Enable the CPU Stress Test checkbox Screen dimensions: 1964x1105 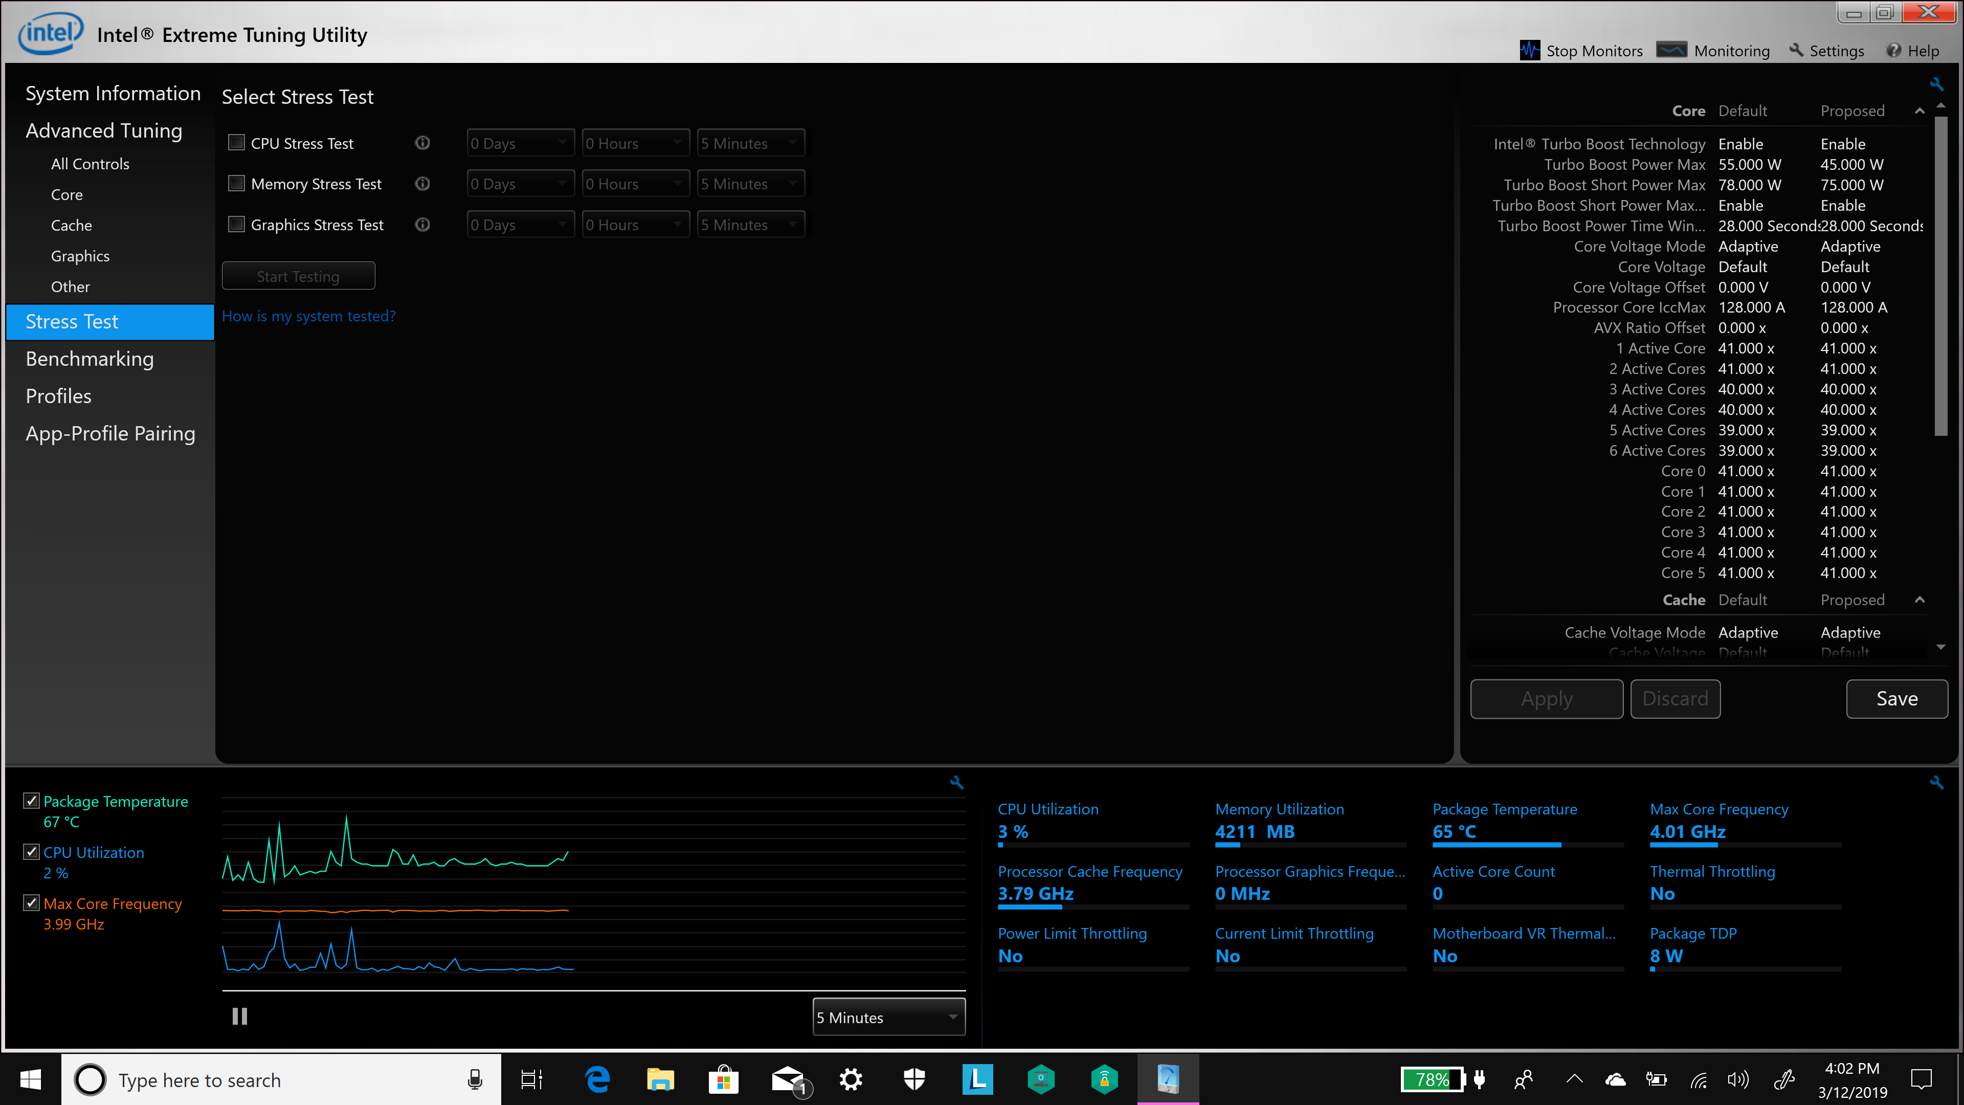pyautogui.click(x=237, y=143)
